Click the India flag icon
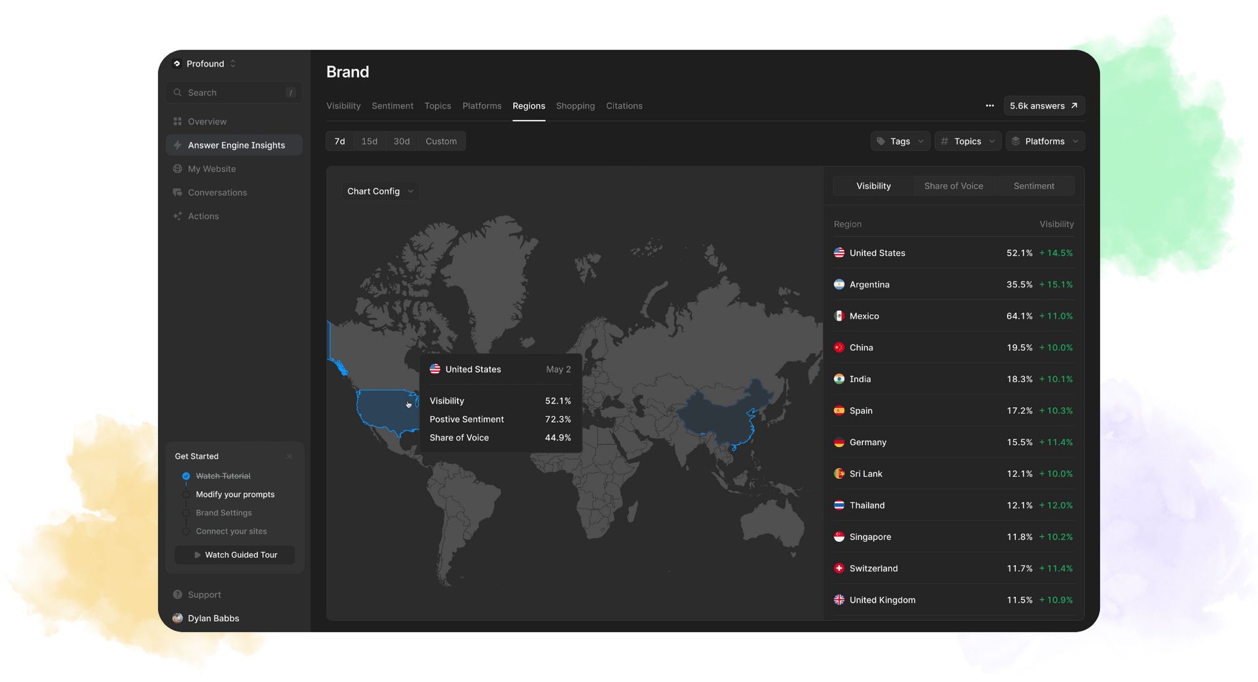 point(839,379)
